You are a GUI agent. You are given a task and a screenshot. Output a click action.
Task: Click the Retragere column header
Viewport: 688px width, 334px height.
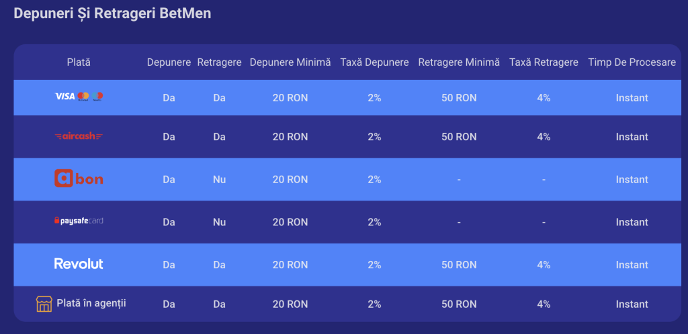(220, 62)
